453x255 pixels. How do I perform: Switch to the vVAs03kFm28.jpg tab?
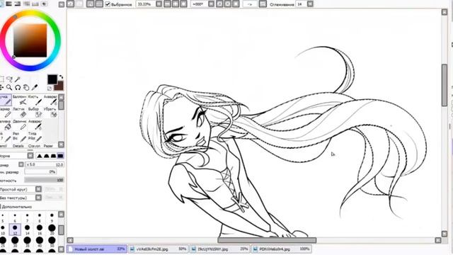pos(159,249)
